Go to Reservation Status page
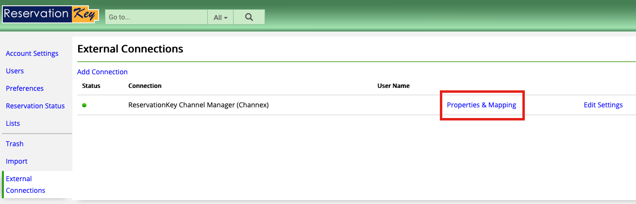 (x=35, y=106)
